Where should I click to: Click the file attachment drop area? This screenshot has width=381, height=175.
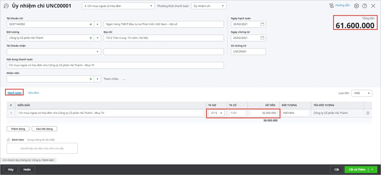tap(42, 148)
